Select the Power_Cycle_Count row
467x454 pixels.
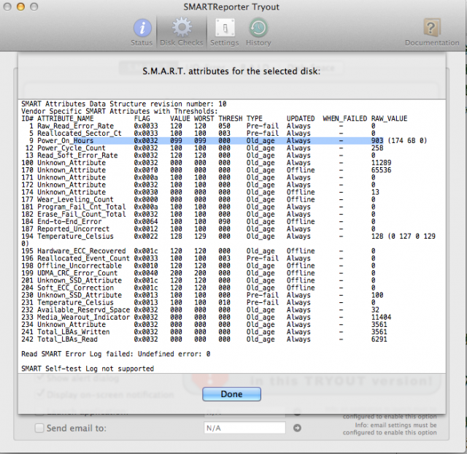click(x=202, y=148)
